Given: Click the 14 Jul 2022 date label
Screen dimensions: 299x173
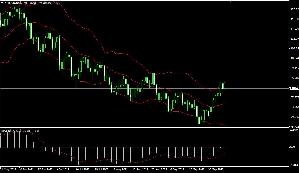Looking at the screenshot, I should pos(83,169).
